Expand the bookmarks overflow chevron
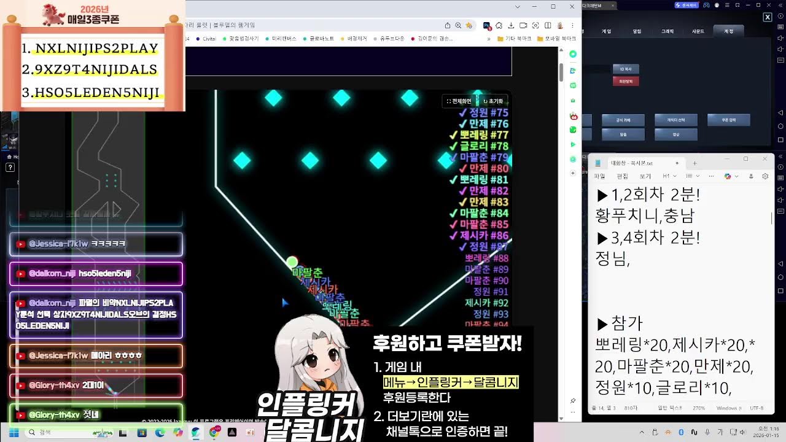Viewport: 786px width, 442px height. (489, 38)
